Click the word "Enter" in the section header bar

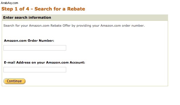coord(8,18)
